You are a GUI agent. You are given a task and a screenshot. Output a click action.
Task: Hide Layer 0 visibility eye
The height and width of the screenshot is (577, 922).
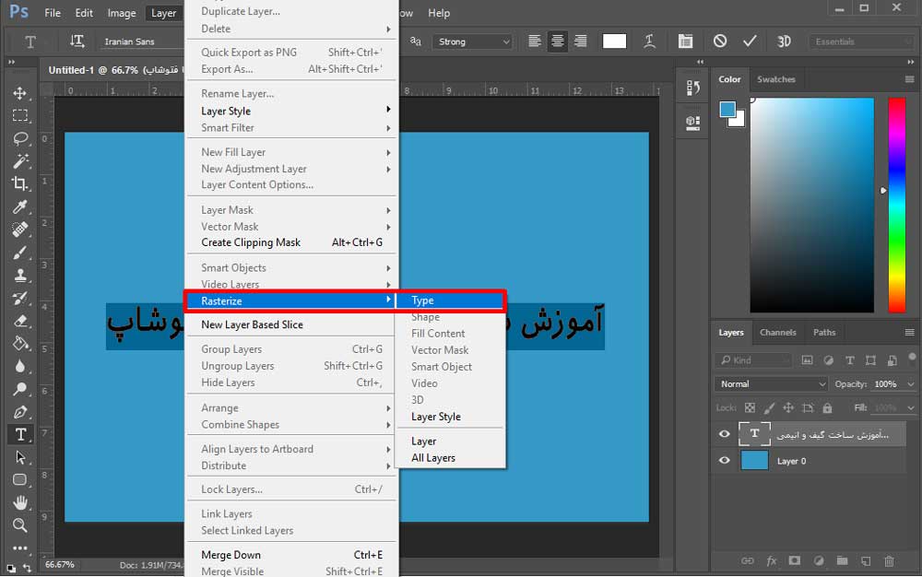click(x=725, y=461)
